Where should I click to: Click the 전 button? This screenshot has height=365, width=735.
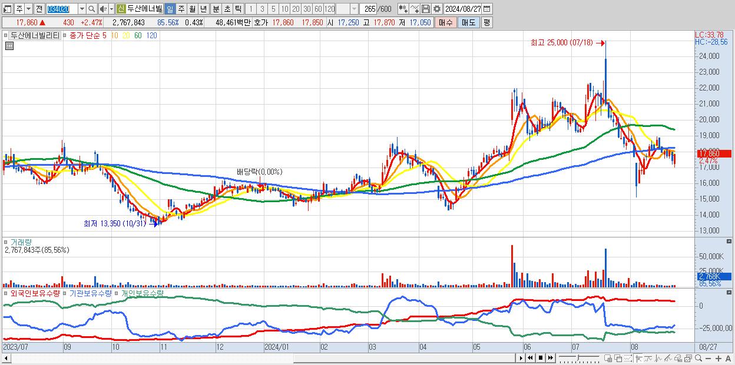click(39, 9)
